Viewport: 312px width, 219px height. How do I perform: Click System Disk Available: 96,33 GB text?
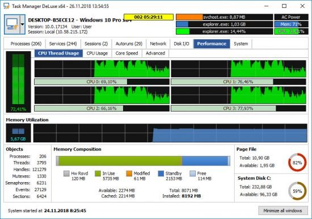tap(259, 194)
